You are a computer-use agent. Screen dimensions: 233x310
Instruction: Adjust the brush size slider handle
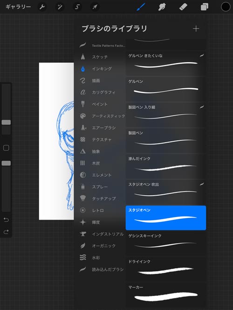tap(6, 122)
